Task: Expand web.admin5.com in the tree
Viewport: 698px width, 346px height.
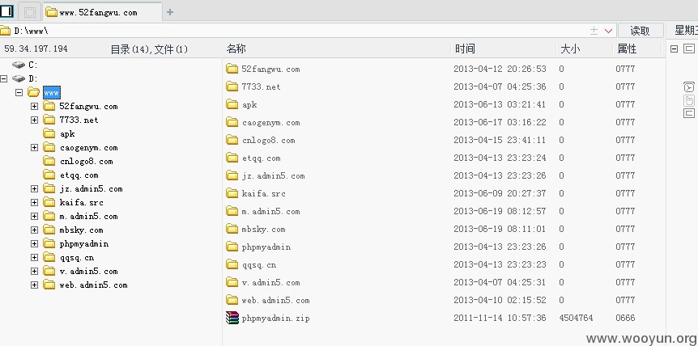Action: pyautogui.click(x=34, y=285)
